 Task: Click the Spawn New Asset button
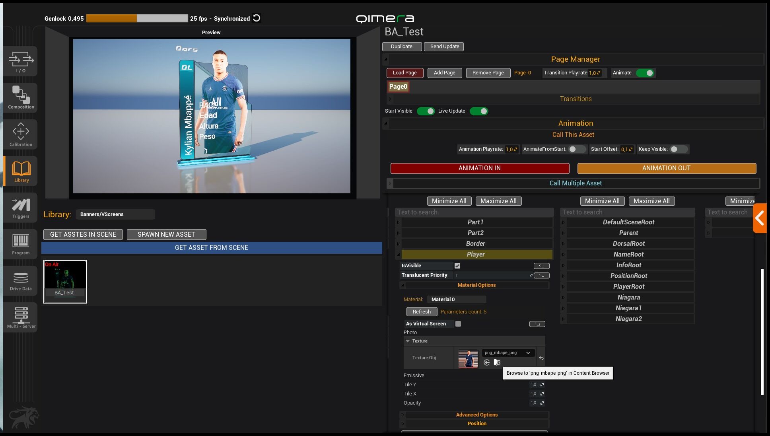(166, 234)
